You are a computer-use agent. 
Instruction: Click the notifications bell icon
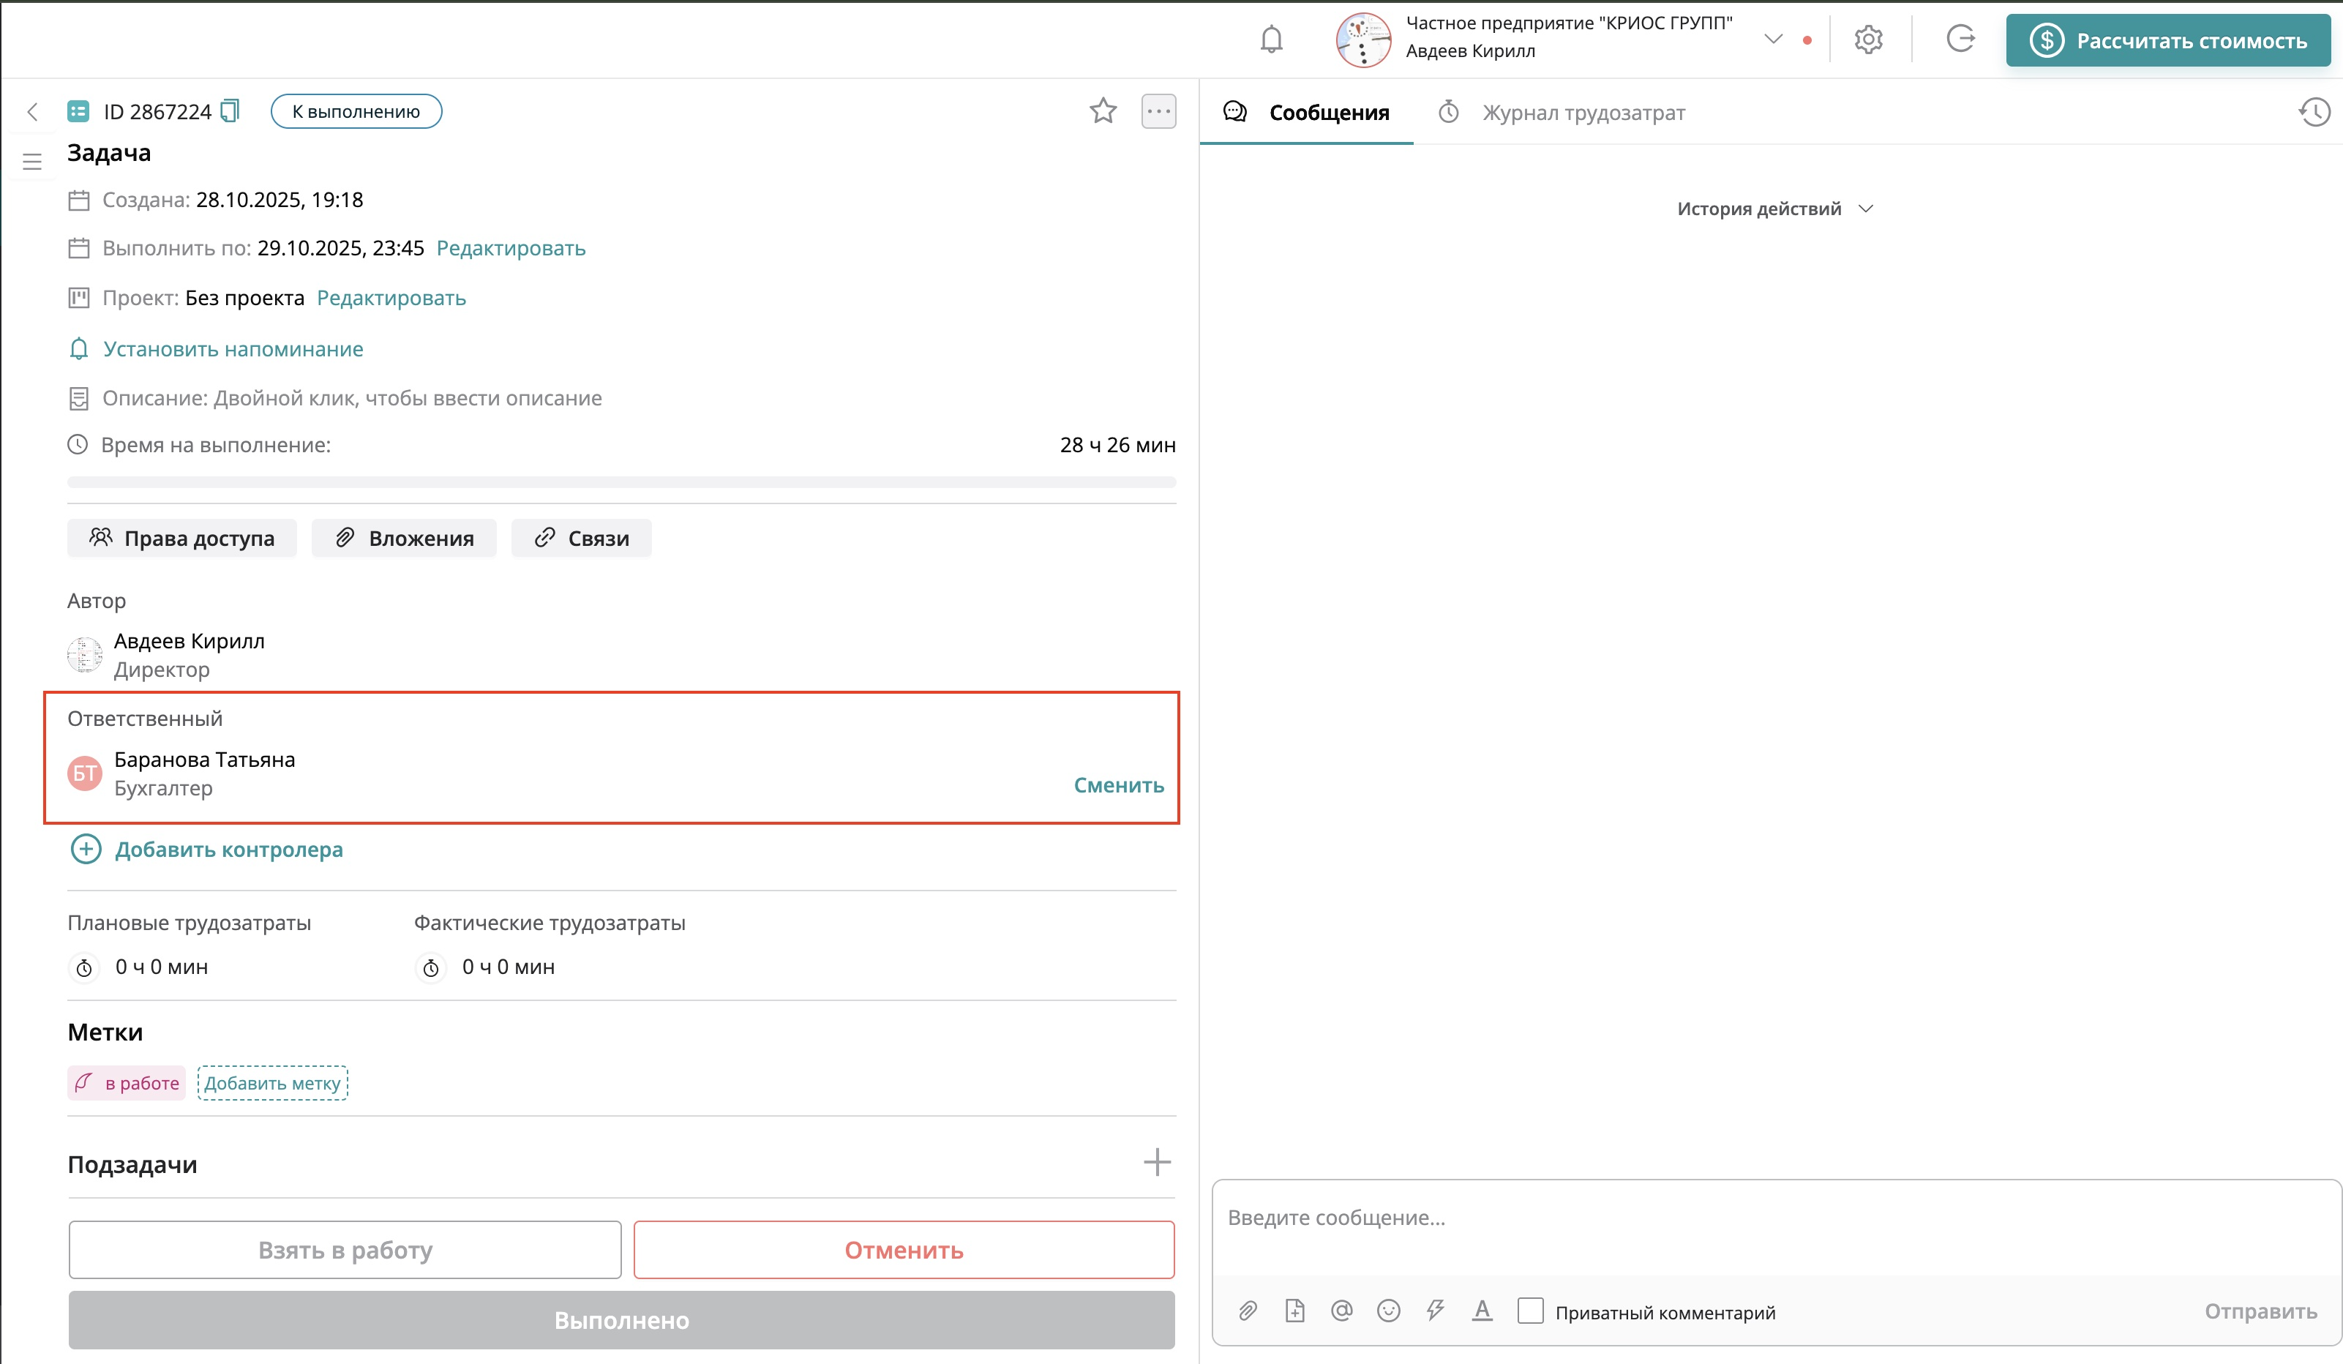pos(1271,40)
